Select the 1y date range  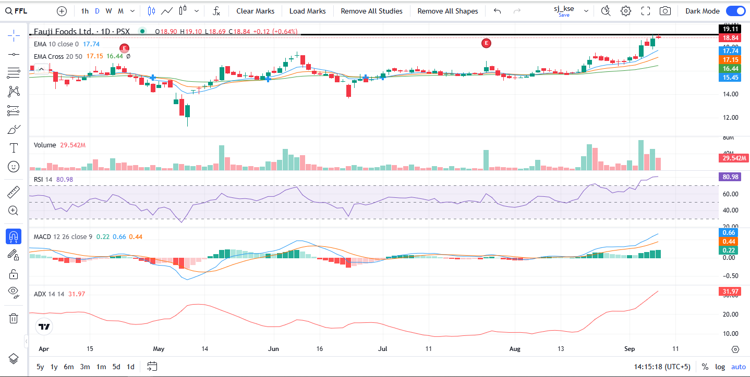54,367
